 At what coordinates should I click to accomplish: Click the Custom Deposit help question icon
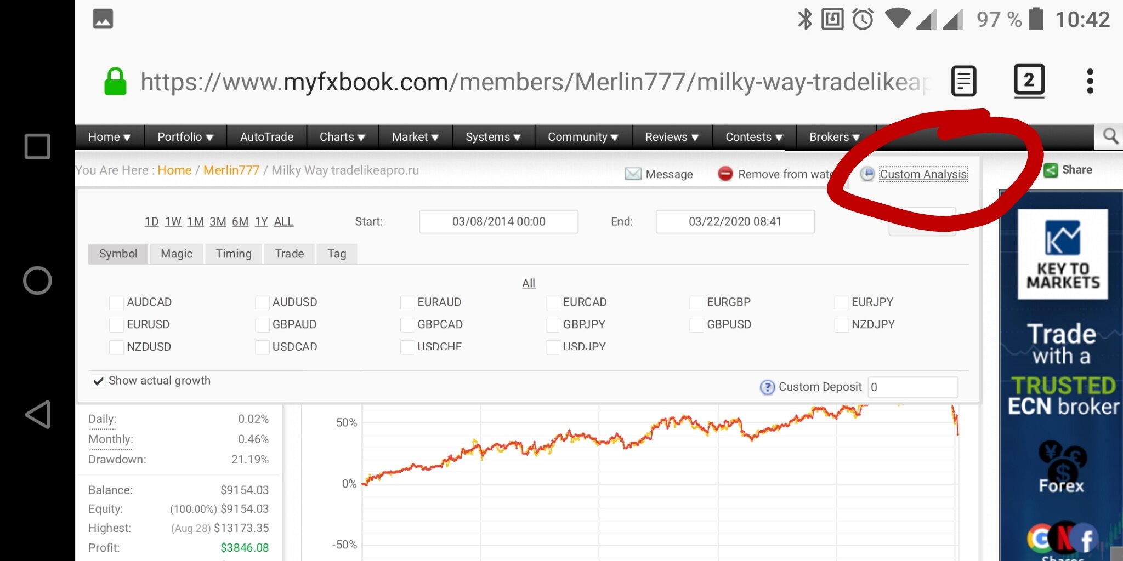pyautogui.click(x=767, y=387)
